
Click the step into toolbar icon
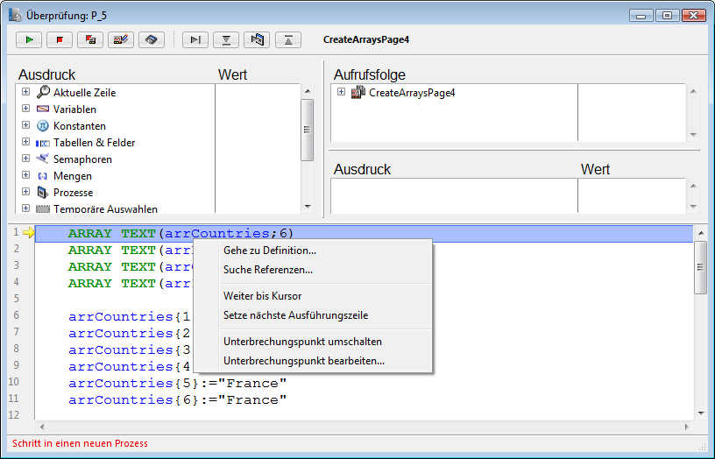(x=227, y=39)
